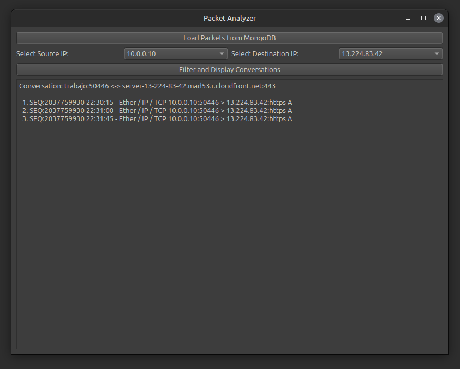Click Load Packets from MongoDB
This screenshot has height=369, width=460.
tap(230, 38)
